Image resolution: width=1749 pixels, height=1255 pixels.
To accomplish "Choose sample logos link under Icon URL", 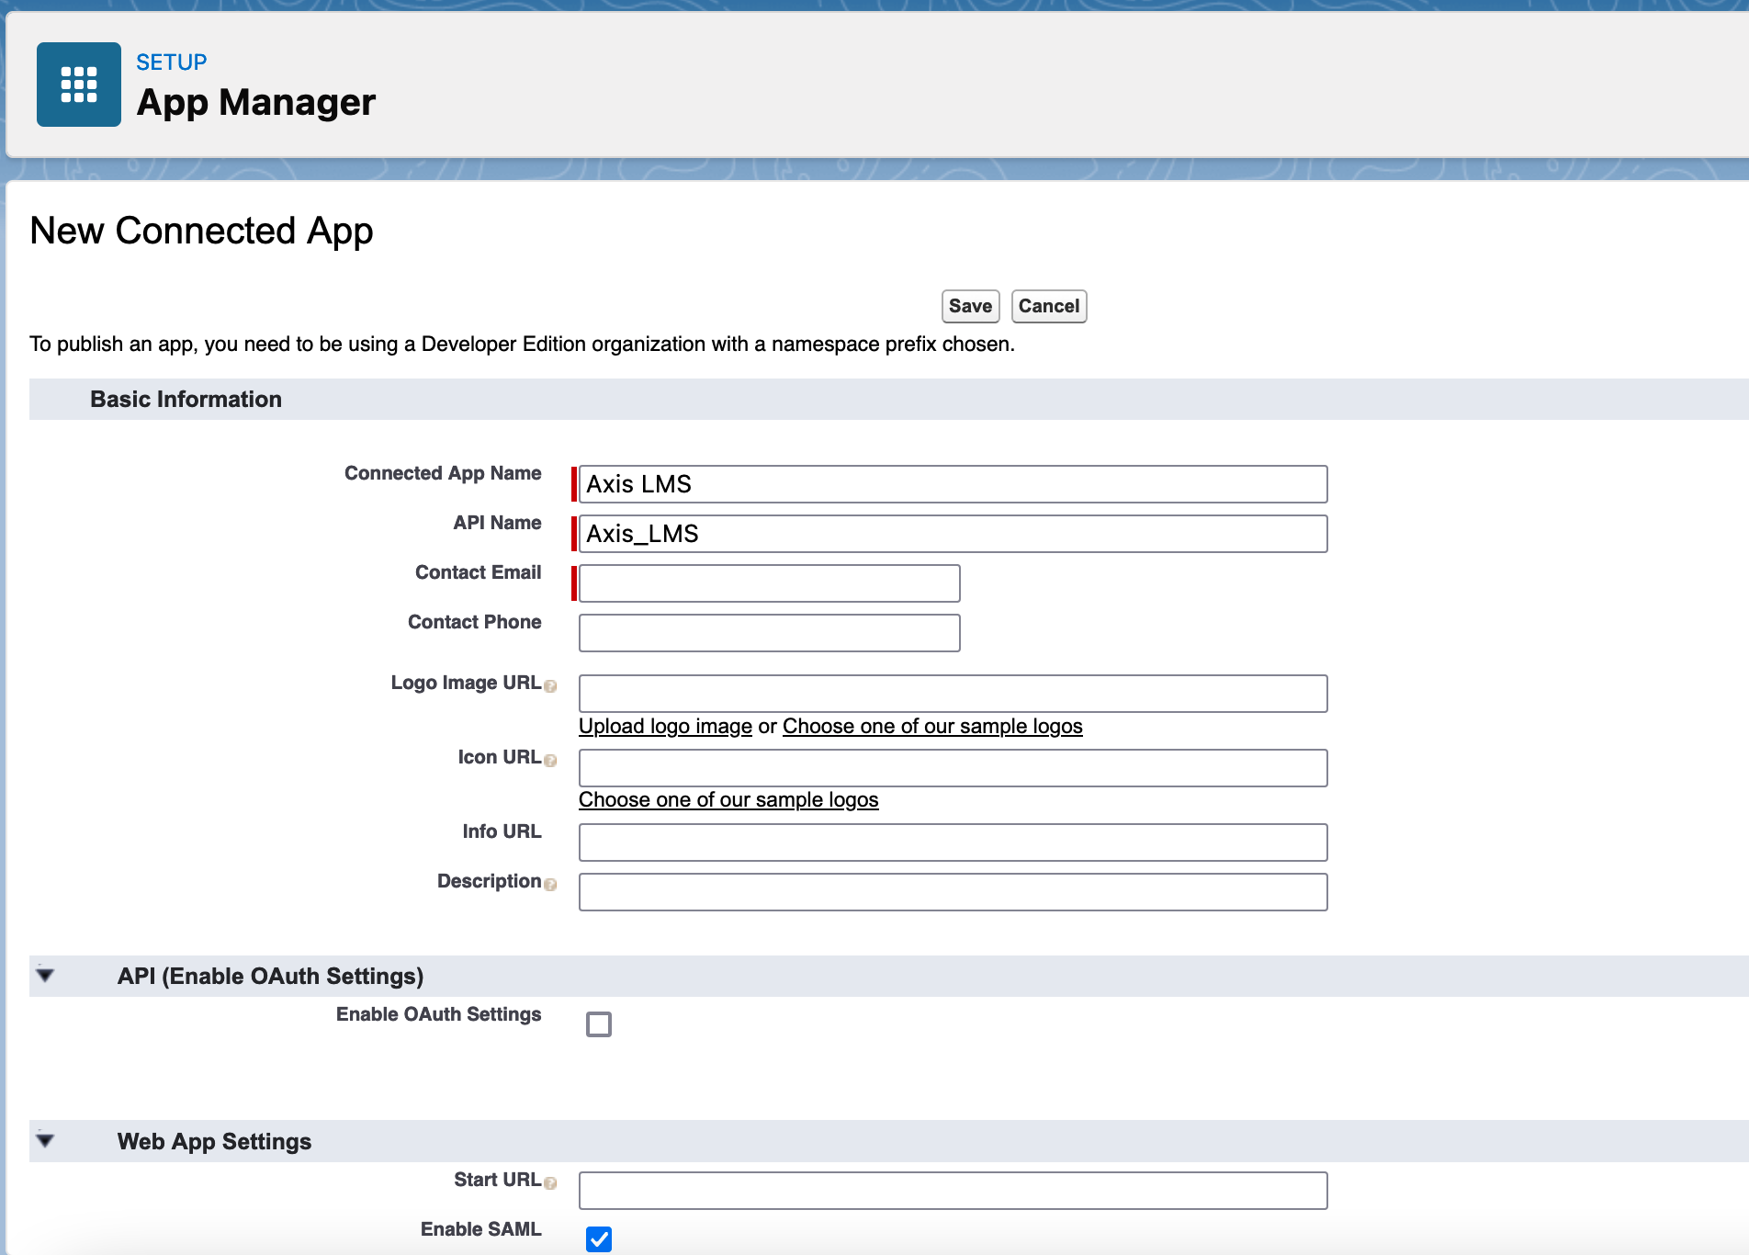I will [728, 800].
